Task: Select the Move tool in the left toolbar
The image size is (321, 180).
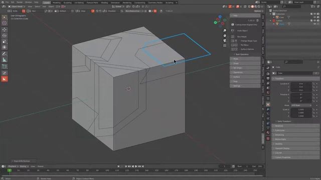Action: coord(5,30)
